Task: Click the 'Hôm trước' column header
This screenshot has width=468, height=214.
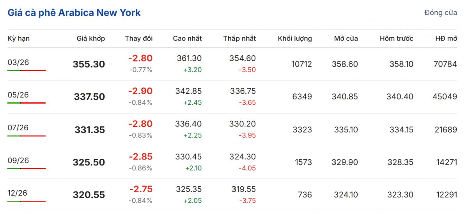Action: 396,39
